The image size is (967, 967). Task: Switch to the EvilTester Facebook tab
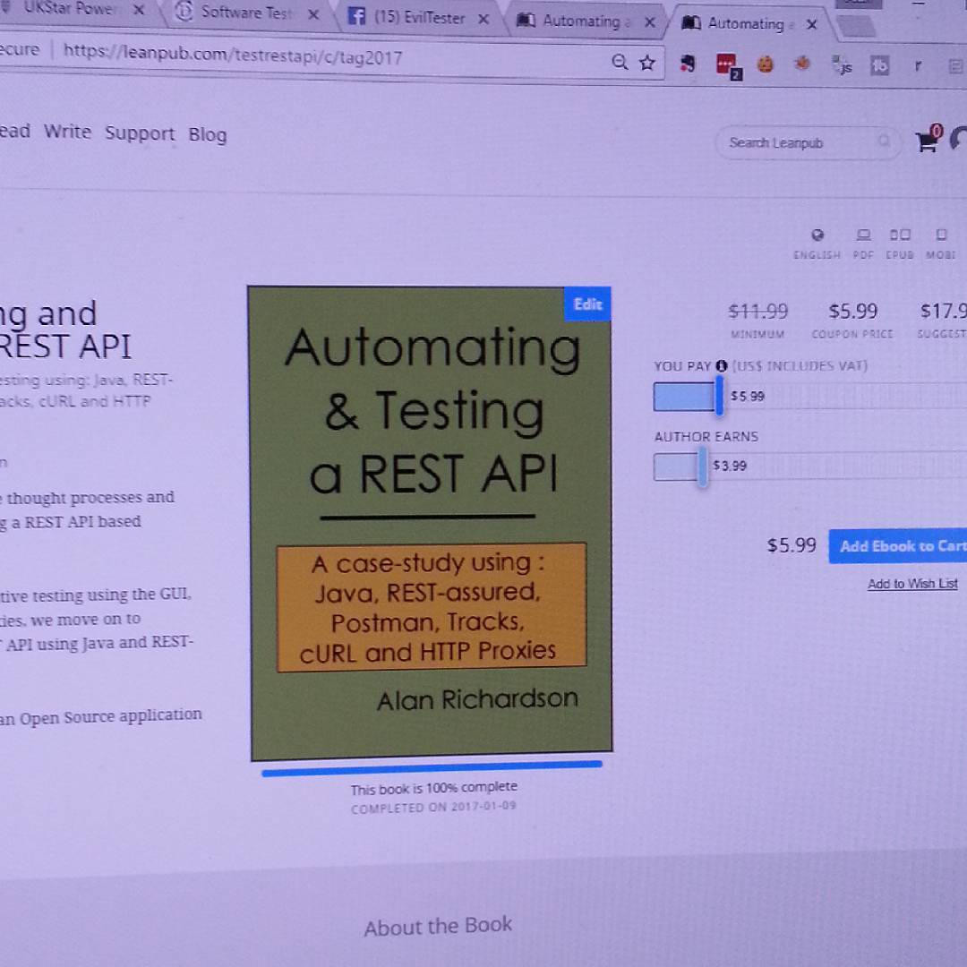pos(419,17)
